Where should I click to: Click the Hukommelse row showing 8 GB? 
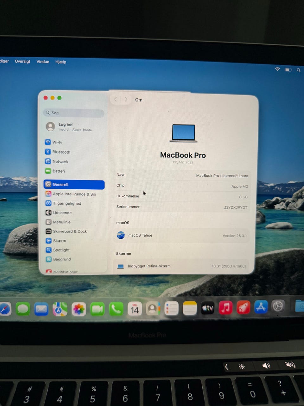(182, 196)
